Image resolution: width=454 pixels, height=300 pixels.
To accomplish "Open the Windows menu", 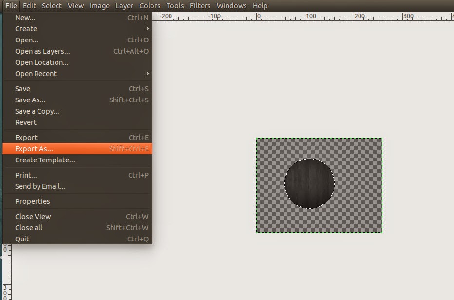I will pos(231,5).
